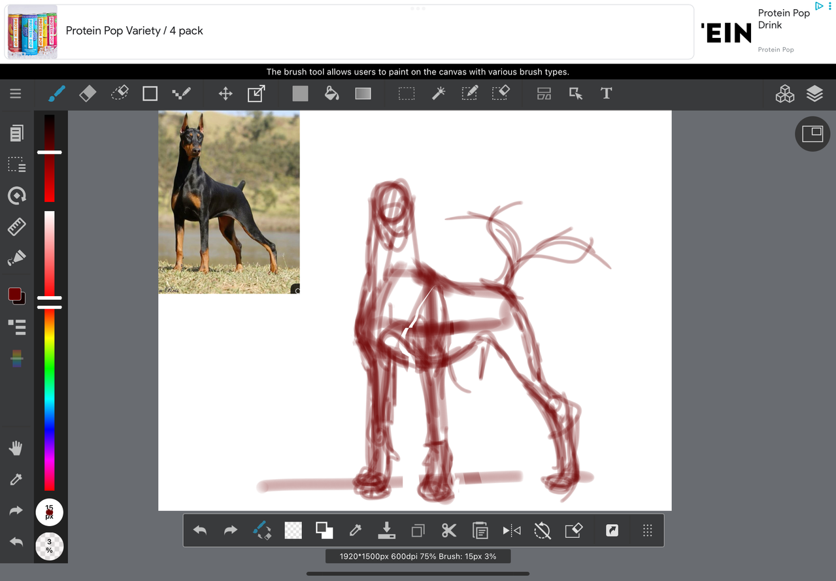
Task: Toggle the transparent color checkerboard
Action: [293, 530]
